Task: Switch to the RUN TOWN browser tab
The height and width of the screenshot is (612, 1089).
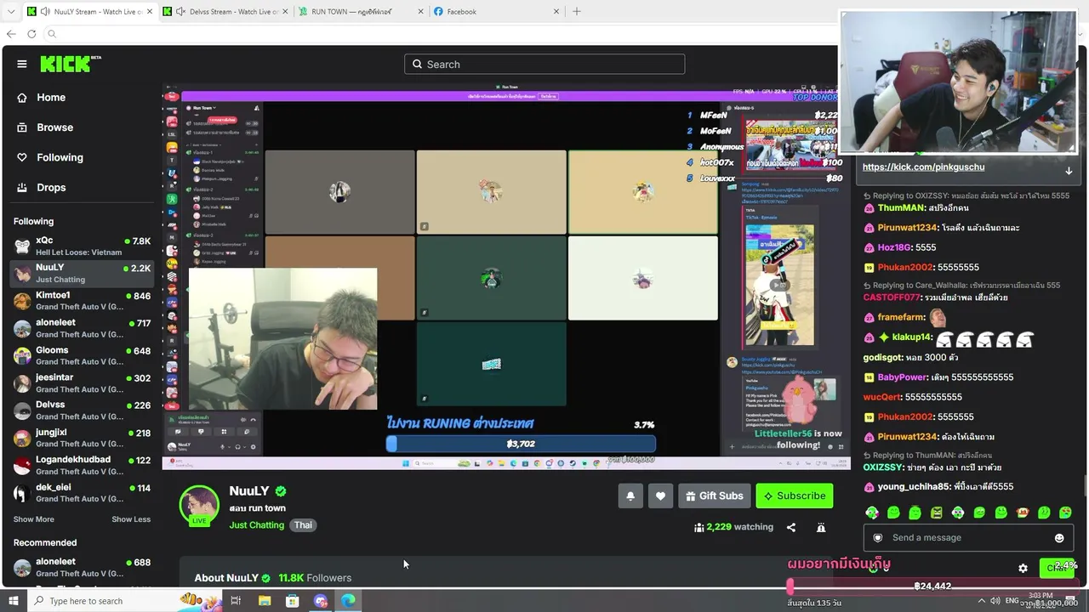Action: (x=362, y=12)
